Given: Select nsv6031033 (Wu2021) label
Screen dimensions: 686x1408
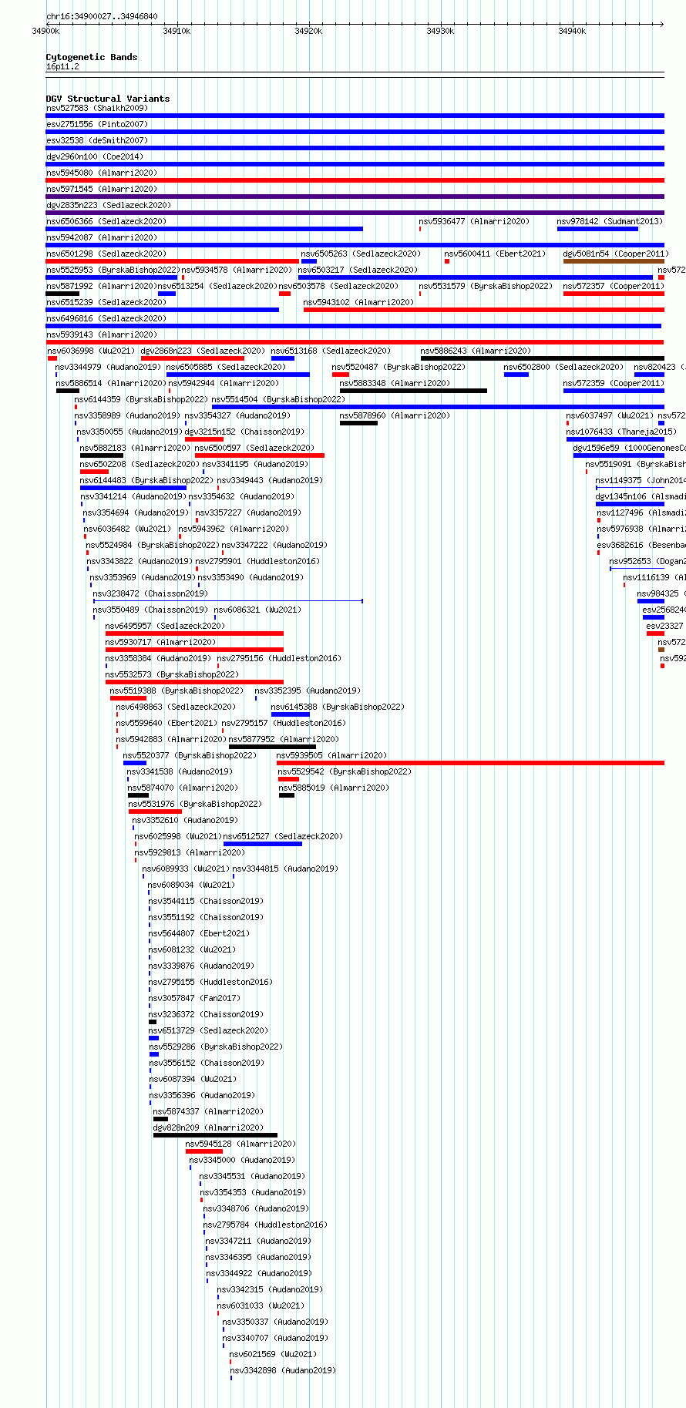Looking at the screenshot, I should click(x=261, y=1306).
